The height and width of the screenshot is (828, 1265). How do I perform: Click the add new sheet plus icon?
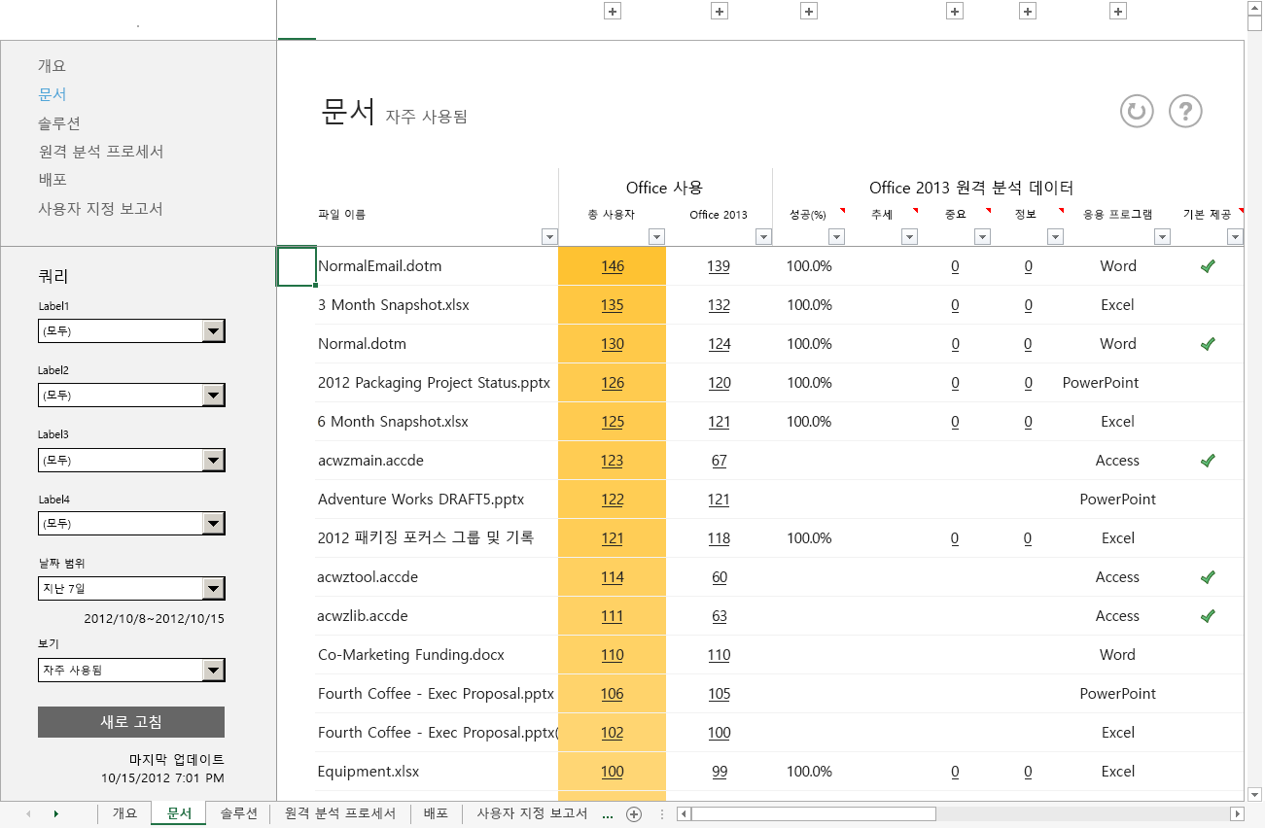[x=634, y=814]
